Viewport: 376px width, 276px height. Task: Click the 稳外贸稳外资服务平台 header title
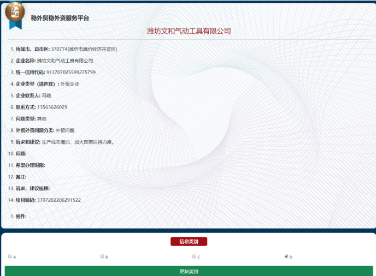(x=60, y=18)
